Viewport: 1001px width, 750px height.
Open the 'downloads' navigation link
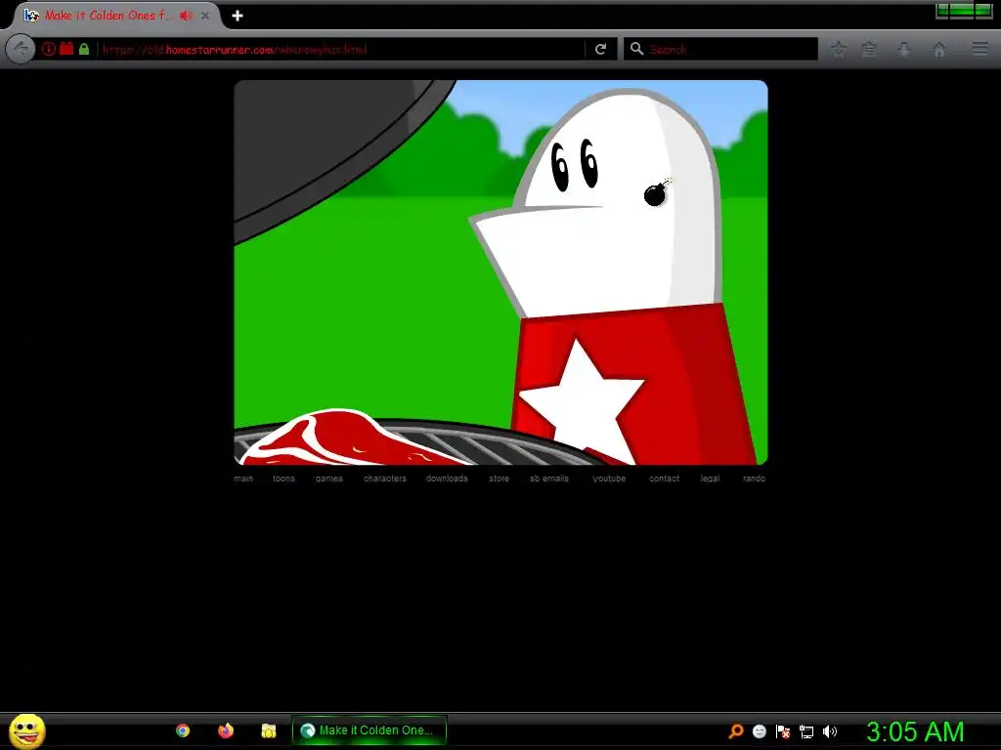coord(447,479)
